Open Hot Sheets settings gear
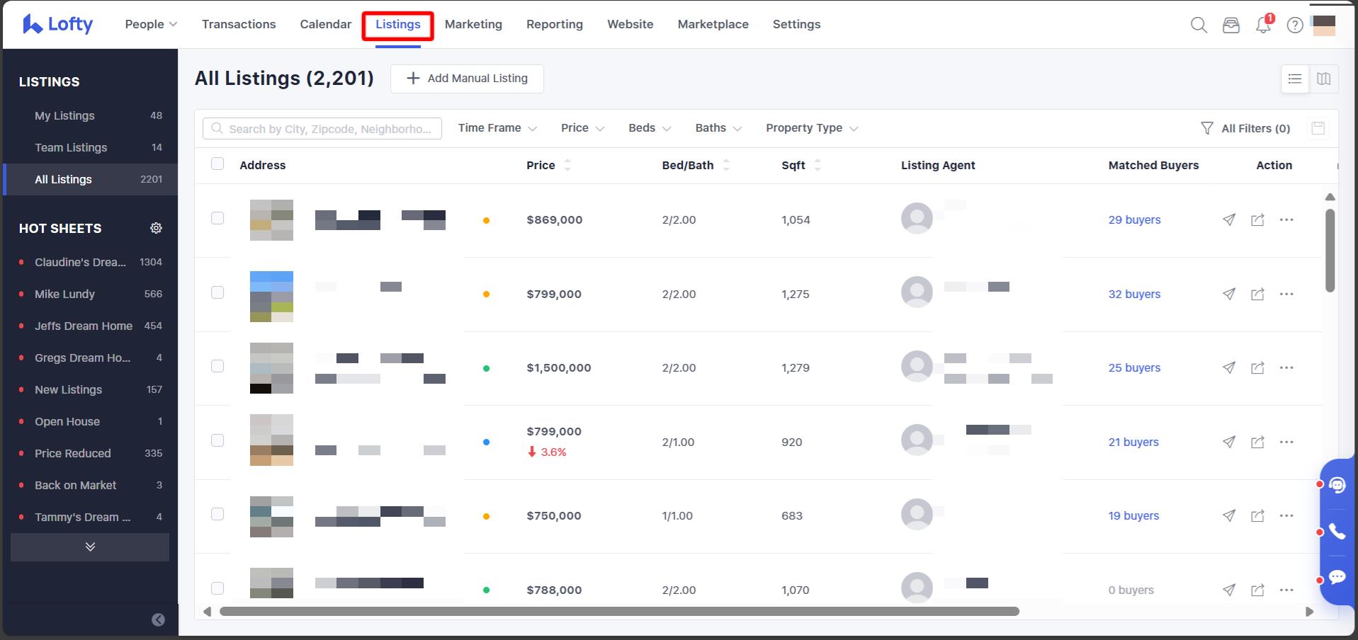 point(156,228)
